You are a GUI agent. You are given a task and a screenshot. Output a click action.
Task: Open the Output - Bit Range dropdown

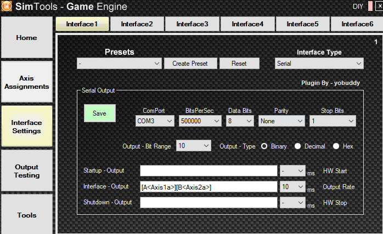[194, 146]
